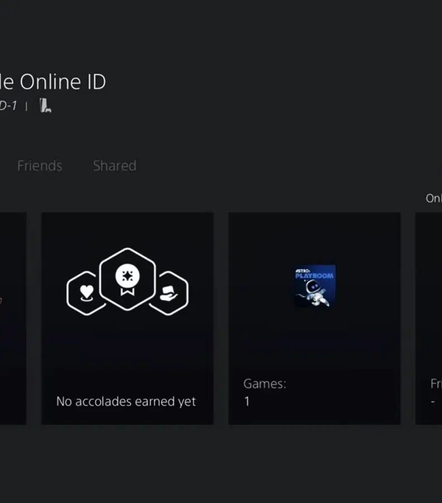Click the divider before the console icon

(26, 106)
